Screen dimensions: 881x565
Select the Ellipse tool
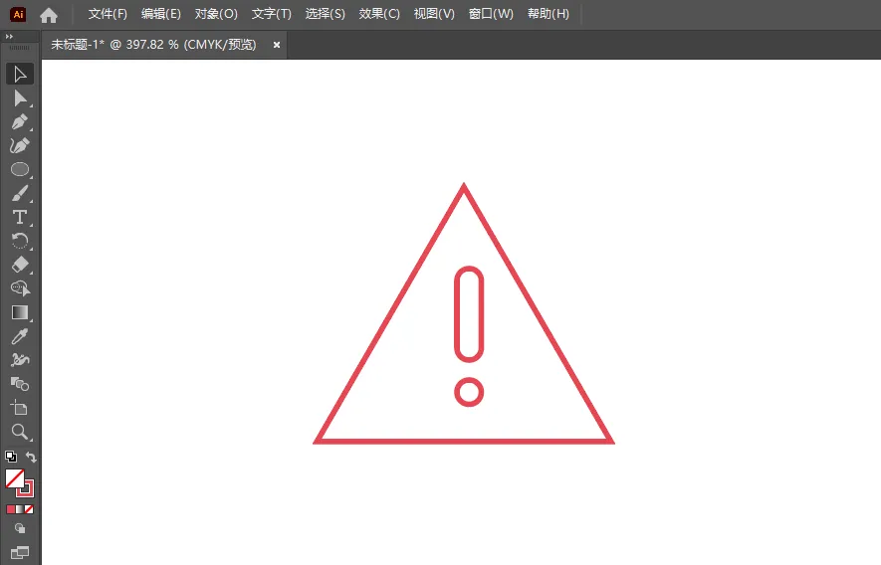(20, 169)
